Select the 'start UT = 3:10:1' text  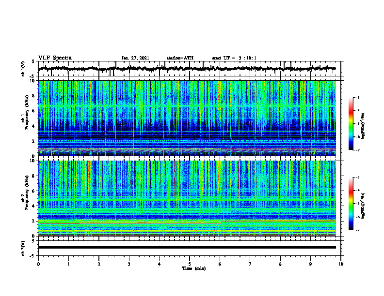click(x=234, y=58)
